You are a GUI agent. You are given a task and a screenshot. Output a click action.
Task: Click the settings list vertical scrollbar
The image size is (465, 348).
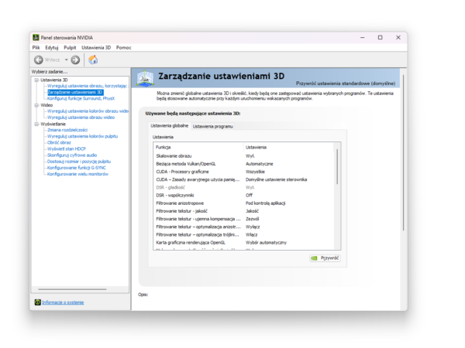(337, 166)
